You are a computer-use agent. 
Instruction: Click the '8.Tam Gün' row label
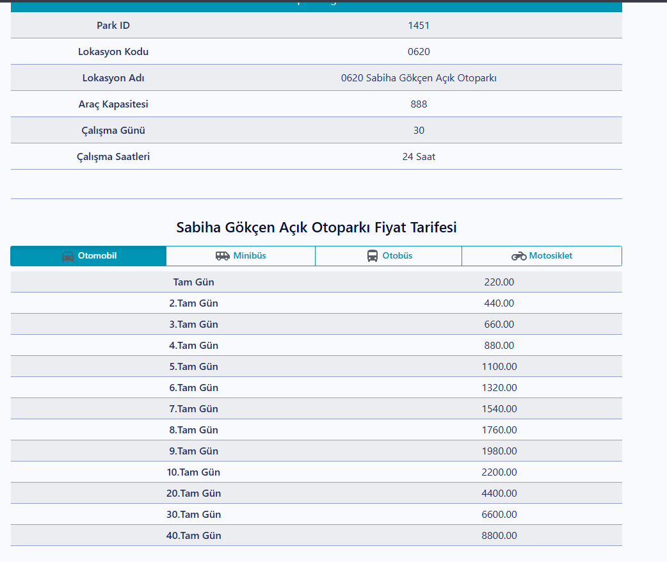(193, 430)
